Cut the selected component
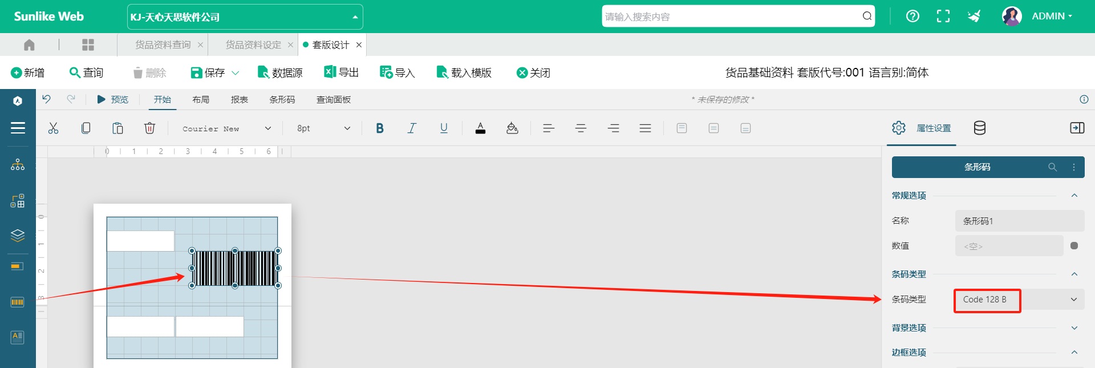The height and width of the screenshot is (368, 1095). coord(54,128)
